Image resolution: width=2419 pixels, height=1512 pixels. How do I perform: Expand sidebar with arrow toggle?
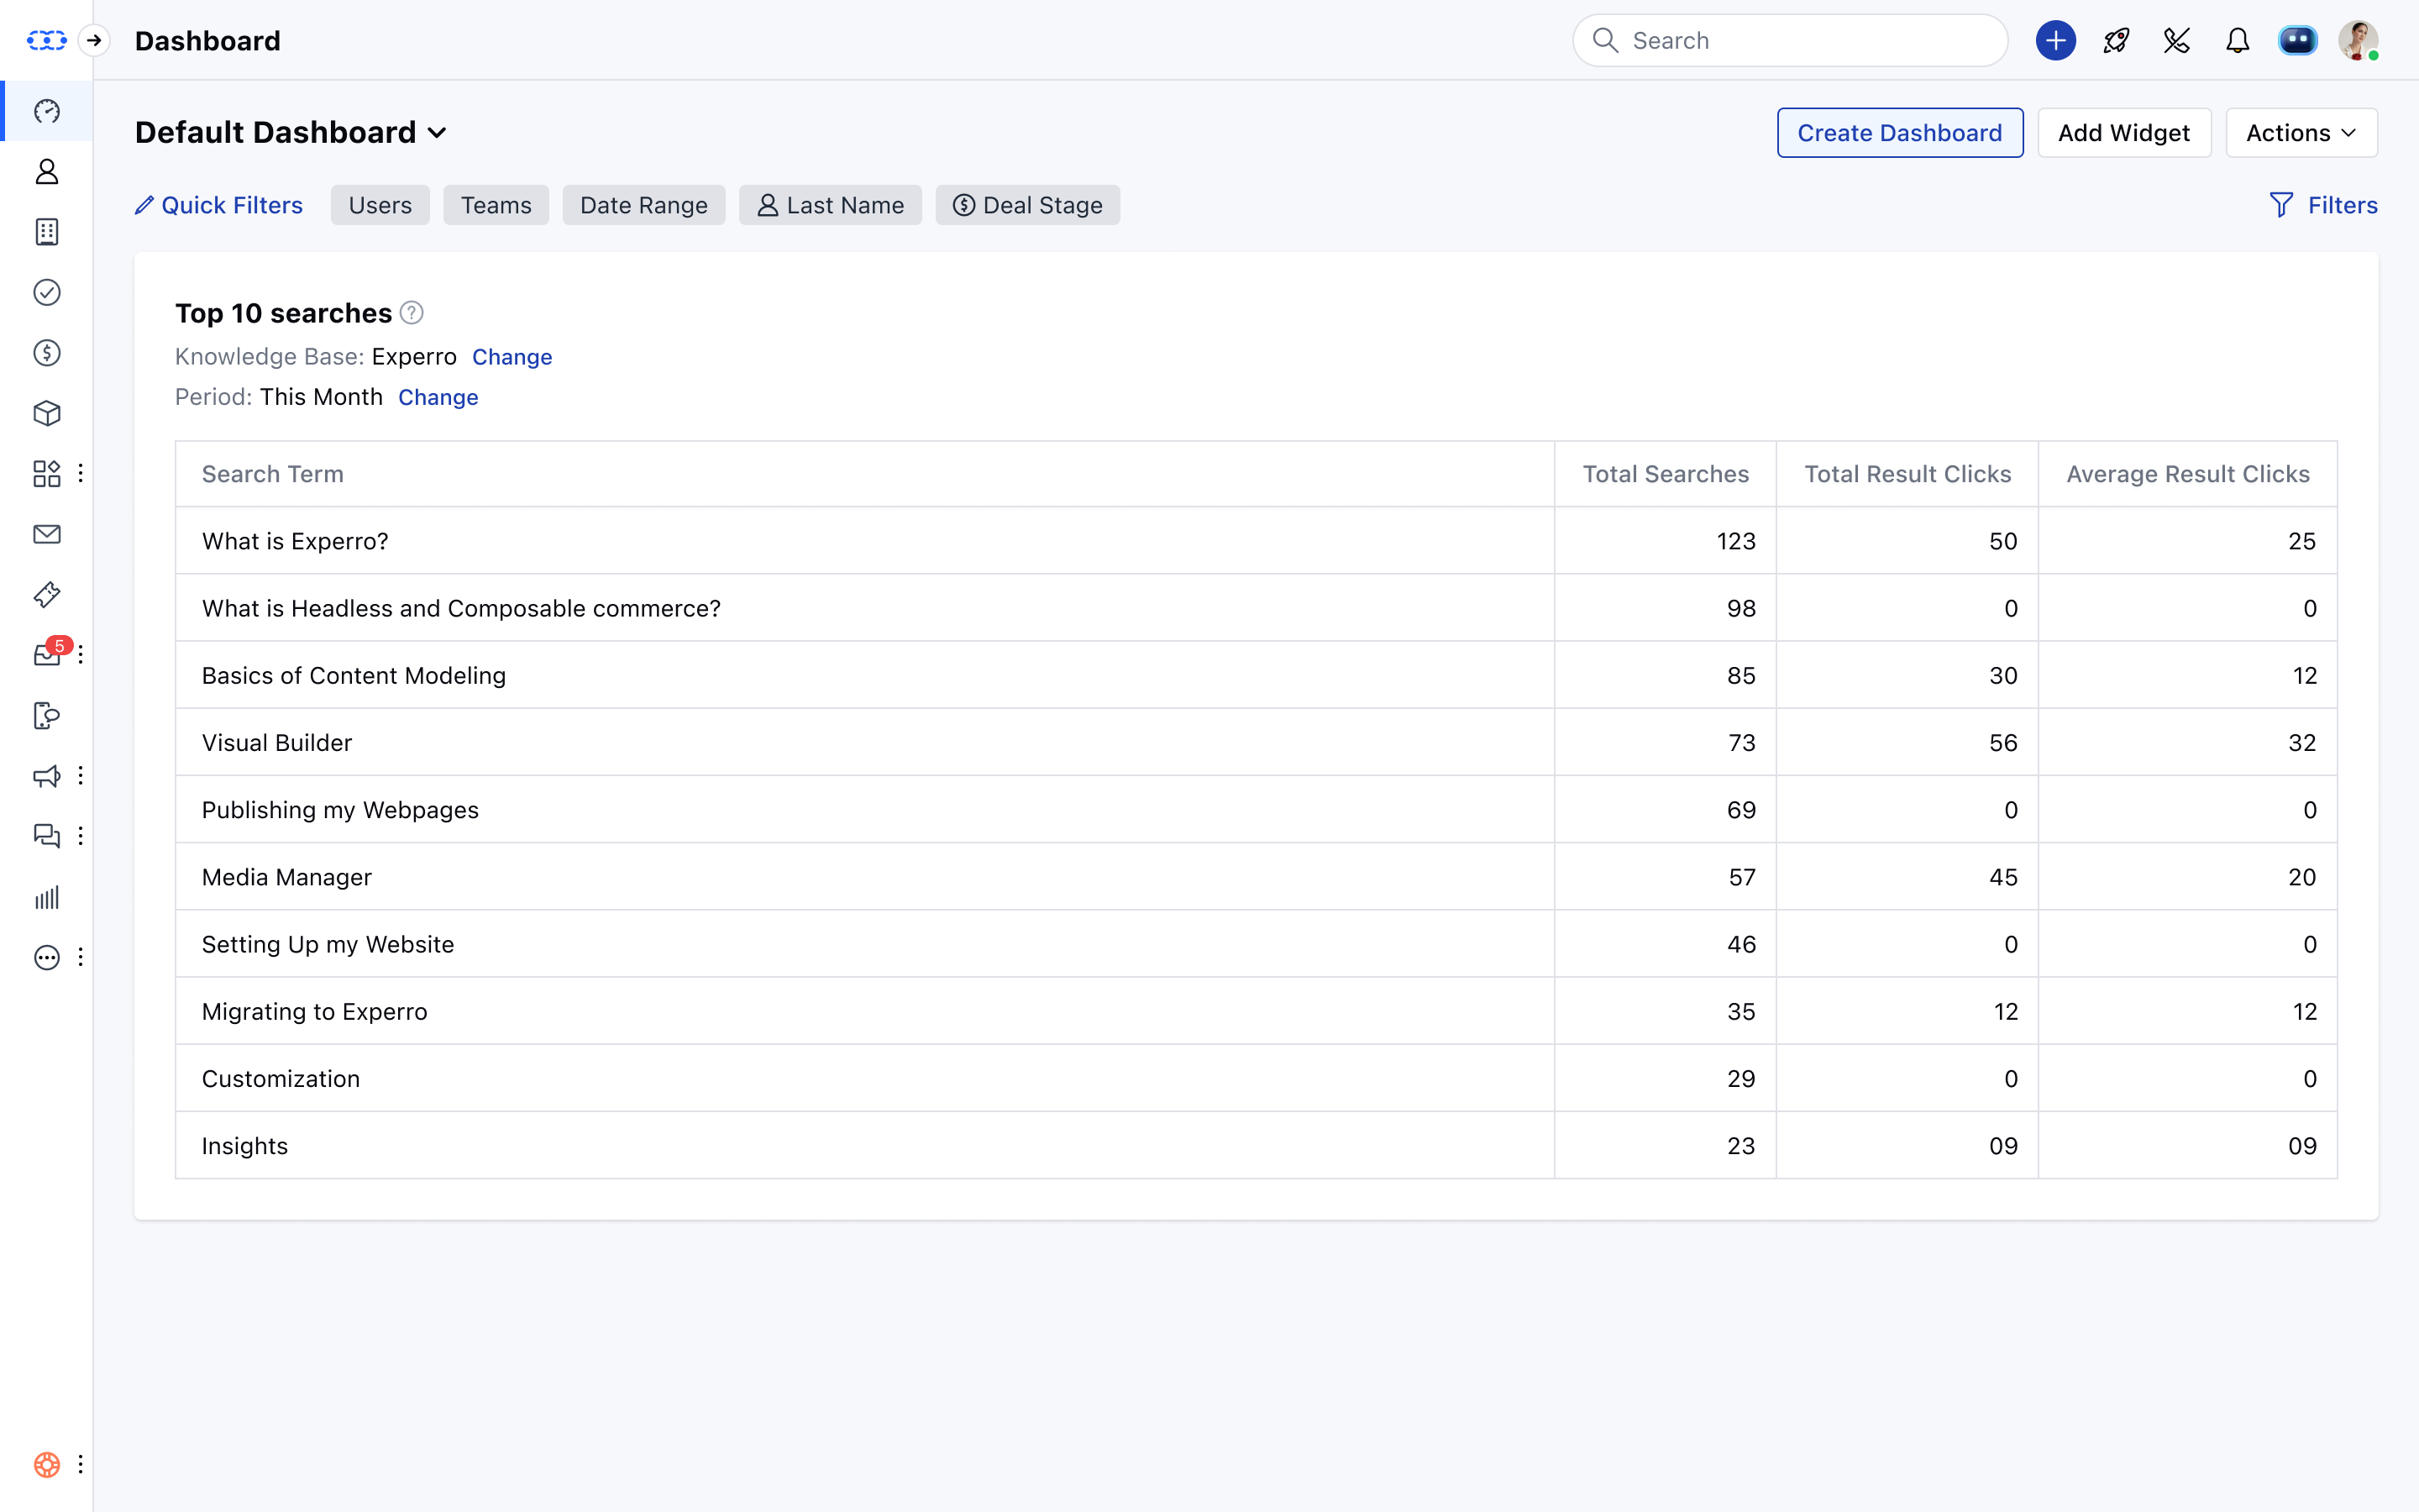coord(94,41)
